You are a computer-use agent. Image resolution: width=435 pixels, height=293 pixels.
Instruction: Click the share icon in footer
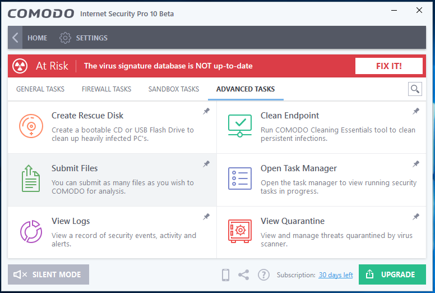click(x=244, y=274)
